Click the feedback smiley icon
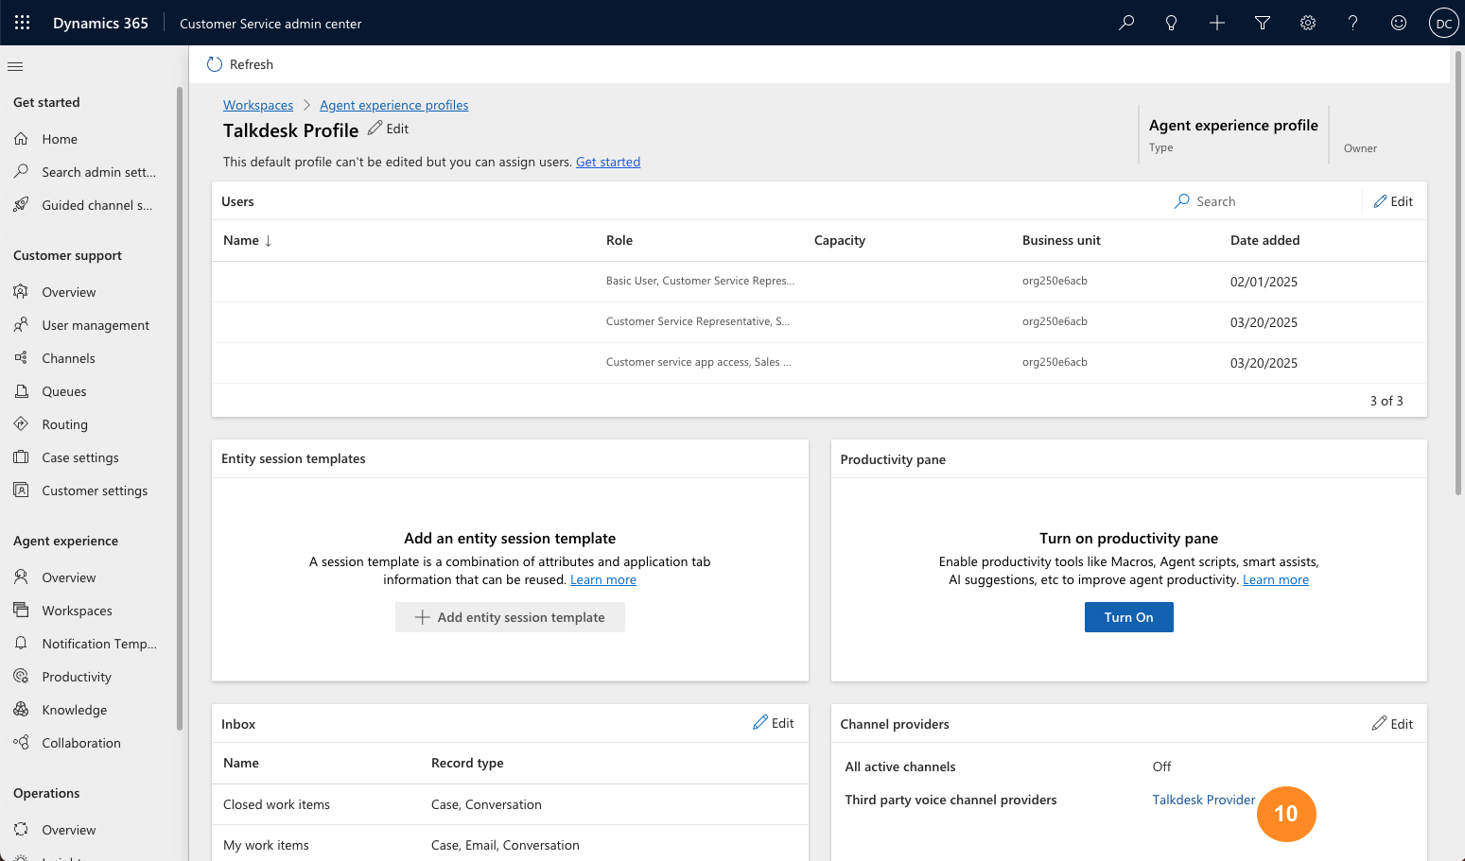 [1399, 23]
